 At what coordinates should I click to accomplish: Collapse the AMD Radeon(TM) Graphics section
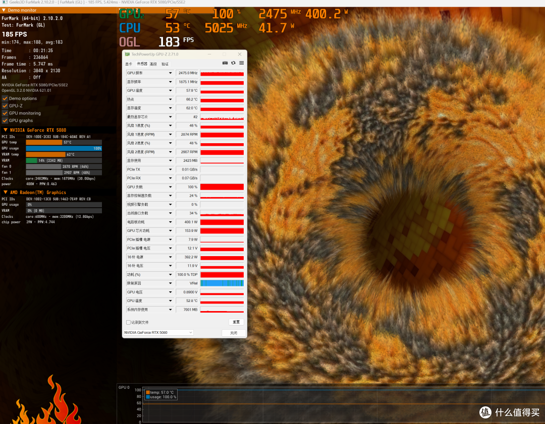click(x=5, y=192)
